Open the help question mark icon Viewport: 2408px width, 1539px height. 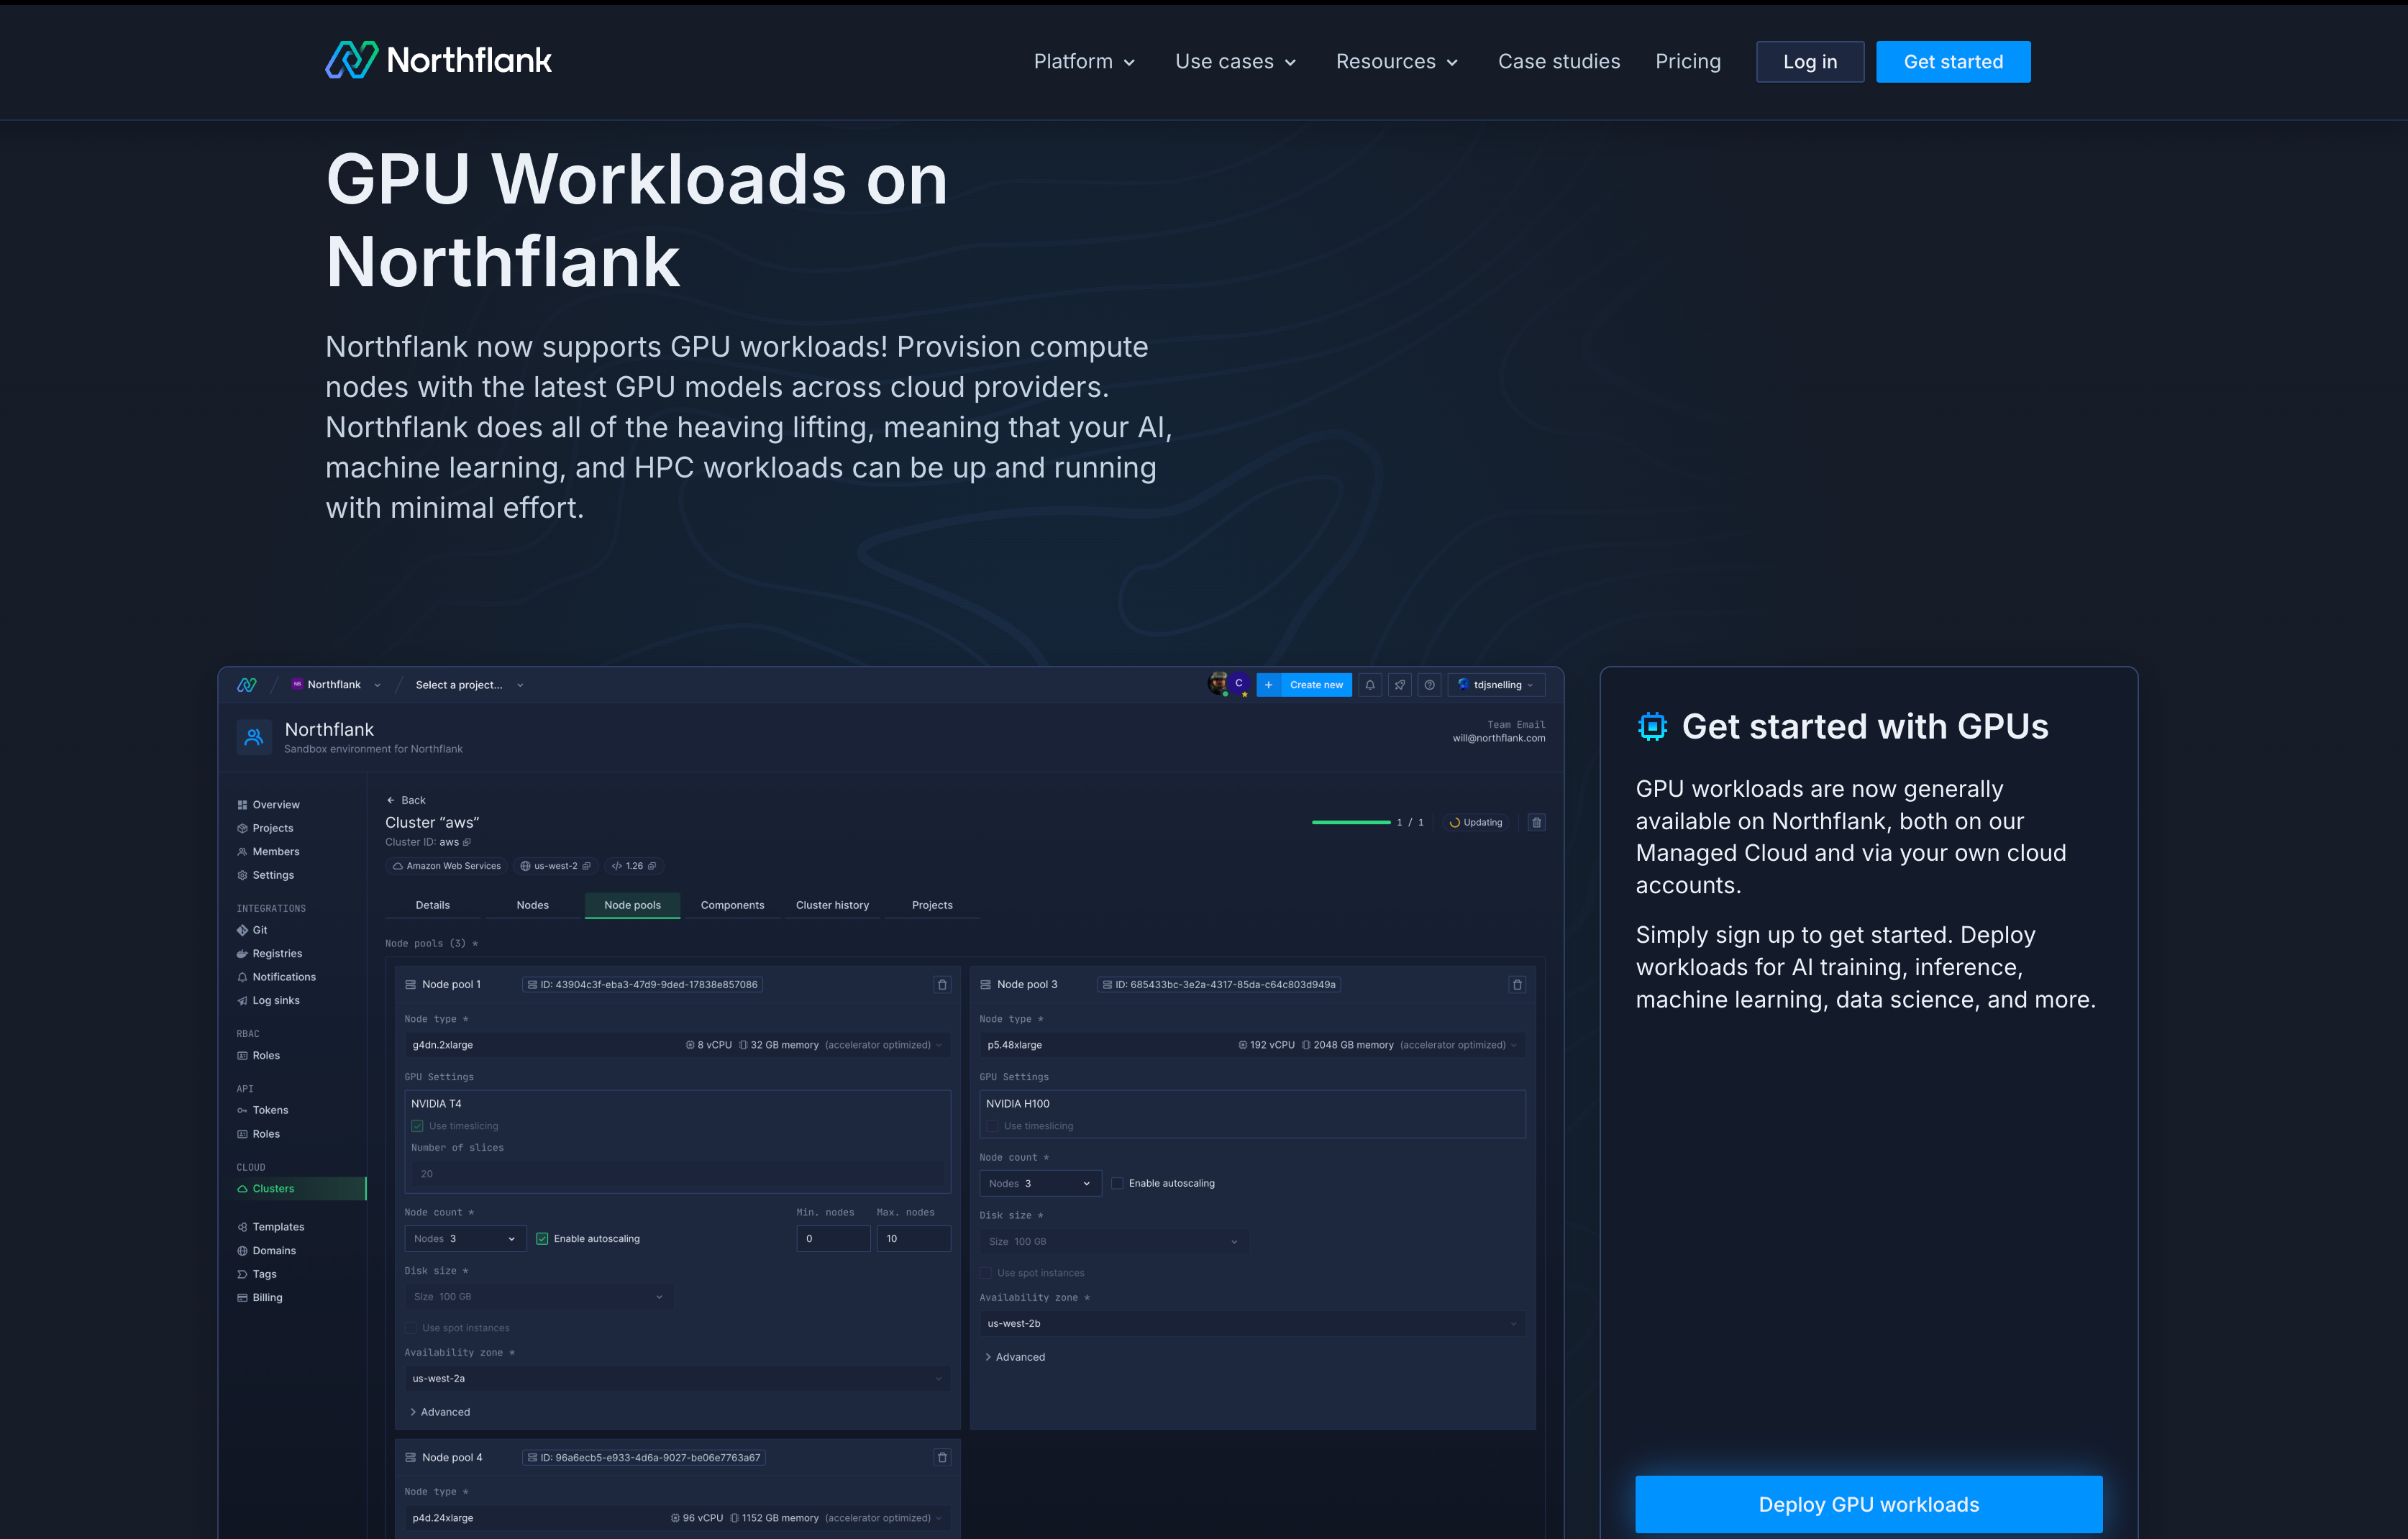click(x=1430, y=685)
